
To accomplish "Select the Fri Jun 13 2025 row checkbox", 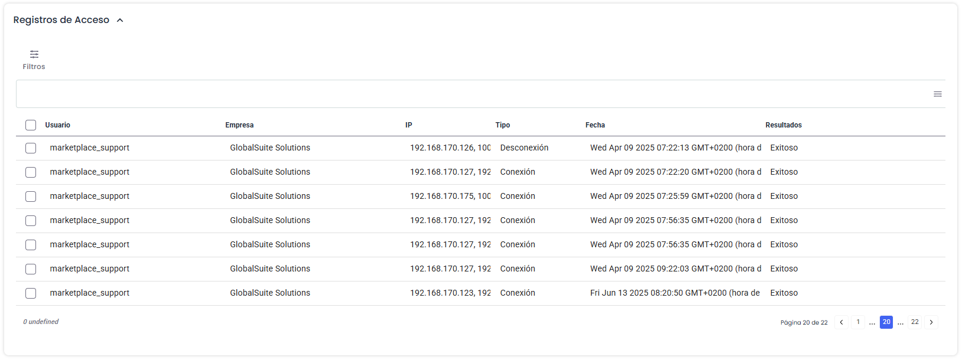I will tap(31, 293).
